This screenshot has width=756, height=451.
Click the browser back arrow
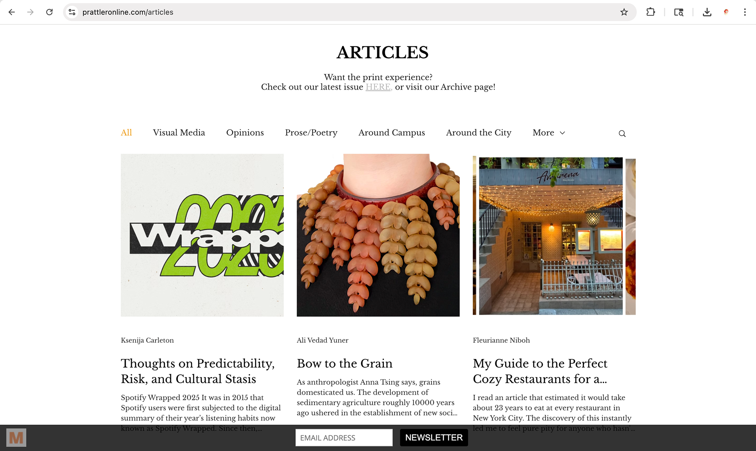[x=12, y=12]
